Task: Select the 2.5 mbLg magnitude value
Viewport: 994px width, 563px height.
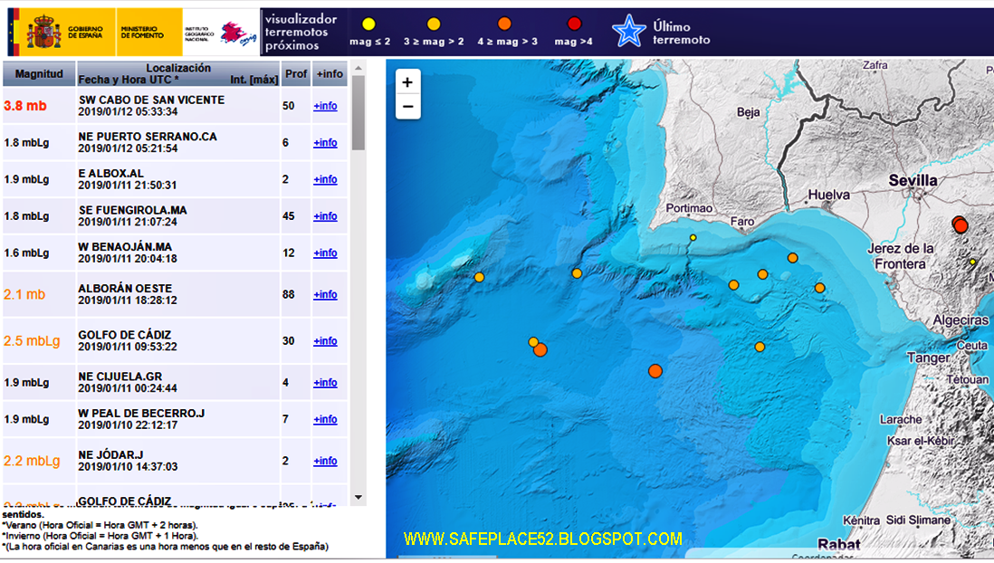Action: [x=32, y=341]
